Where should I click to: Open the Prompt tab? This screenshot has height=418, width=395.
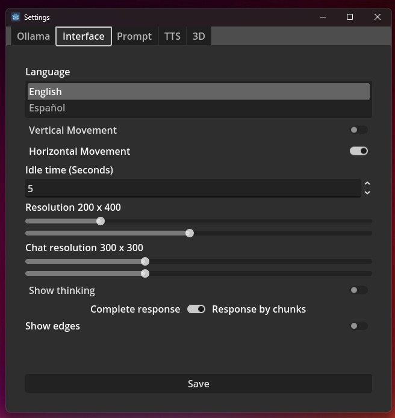[134, 36]
